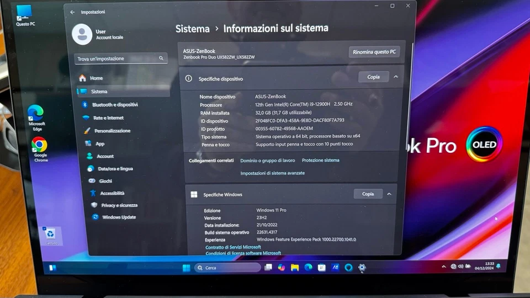Image resolution: width=530 pixels, height=298 pixels.
Task: Open Impostazioni di sistema avanzate link
Action: [x=272, y=173]
